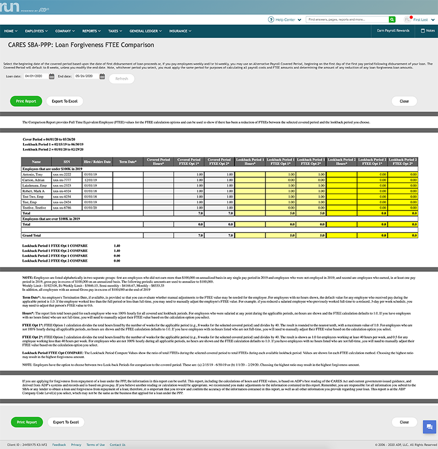Screen dimensions: 438x449
Task: Focus the search answers input box
Action: (x=345, y=19)
